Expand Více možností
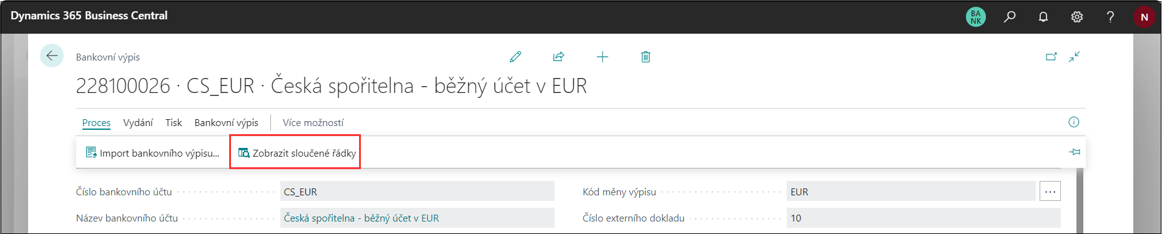This screenshot has height=234, width=1162. click(313, 122)
